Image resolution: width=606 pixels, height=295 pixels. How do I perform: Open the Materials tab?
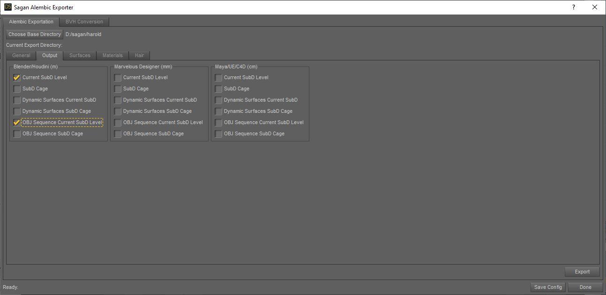[x=112, y=55]
